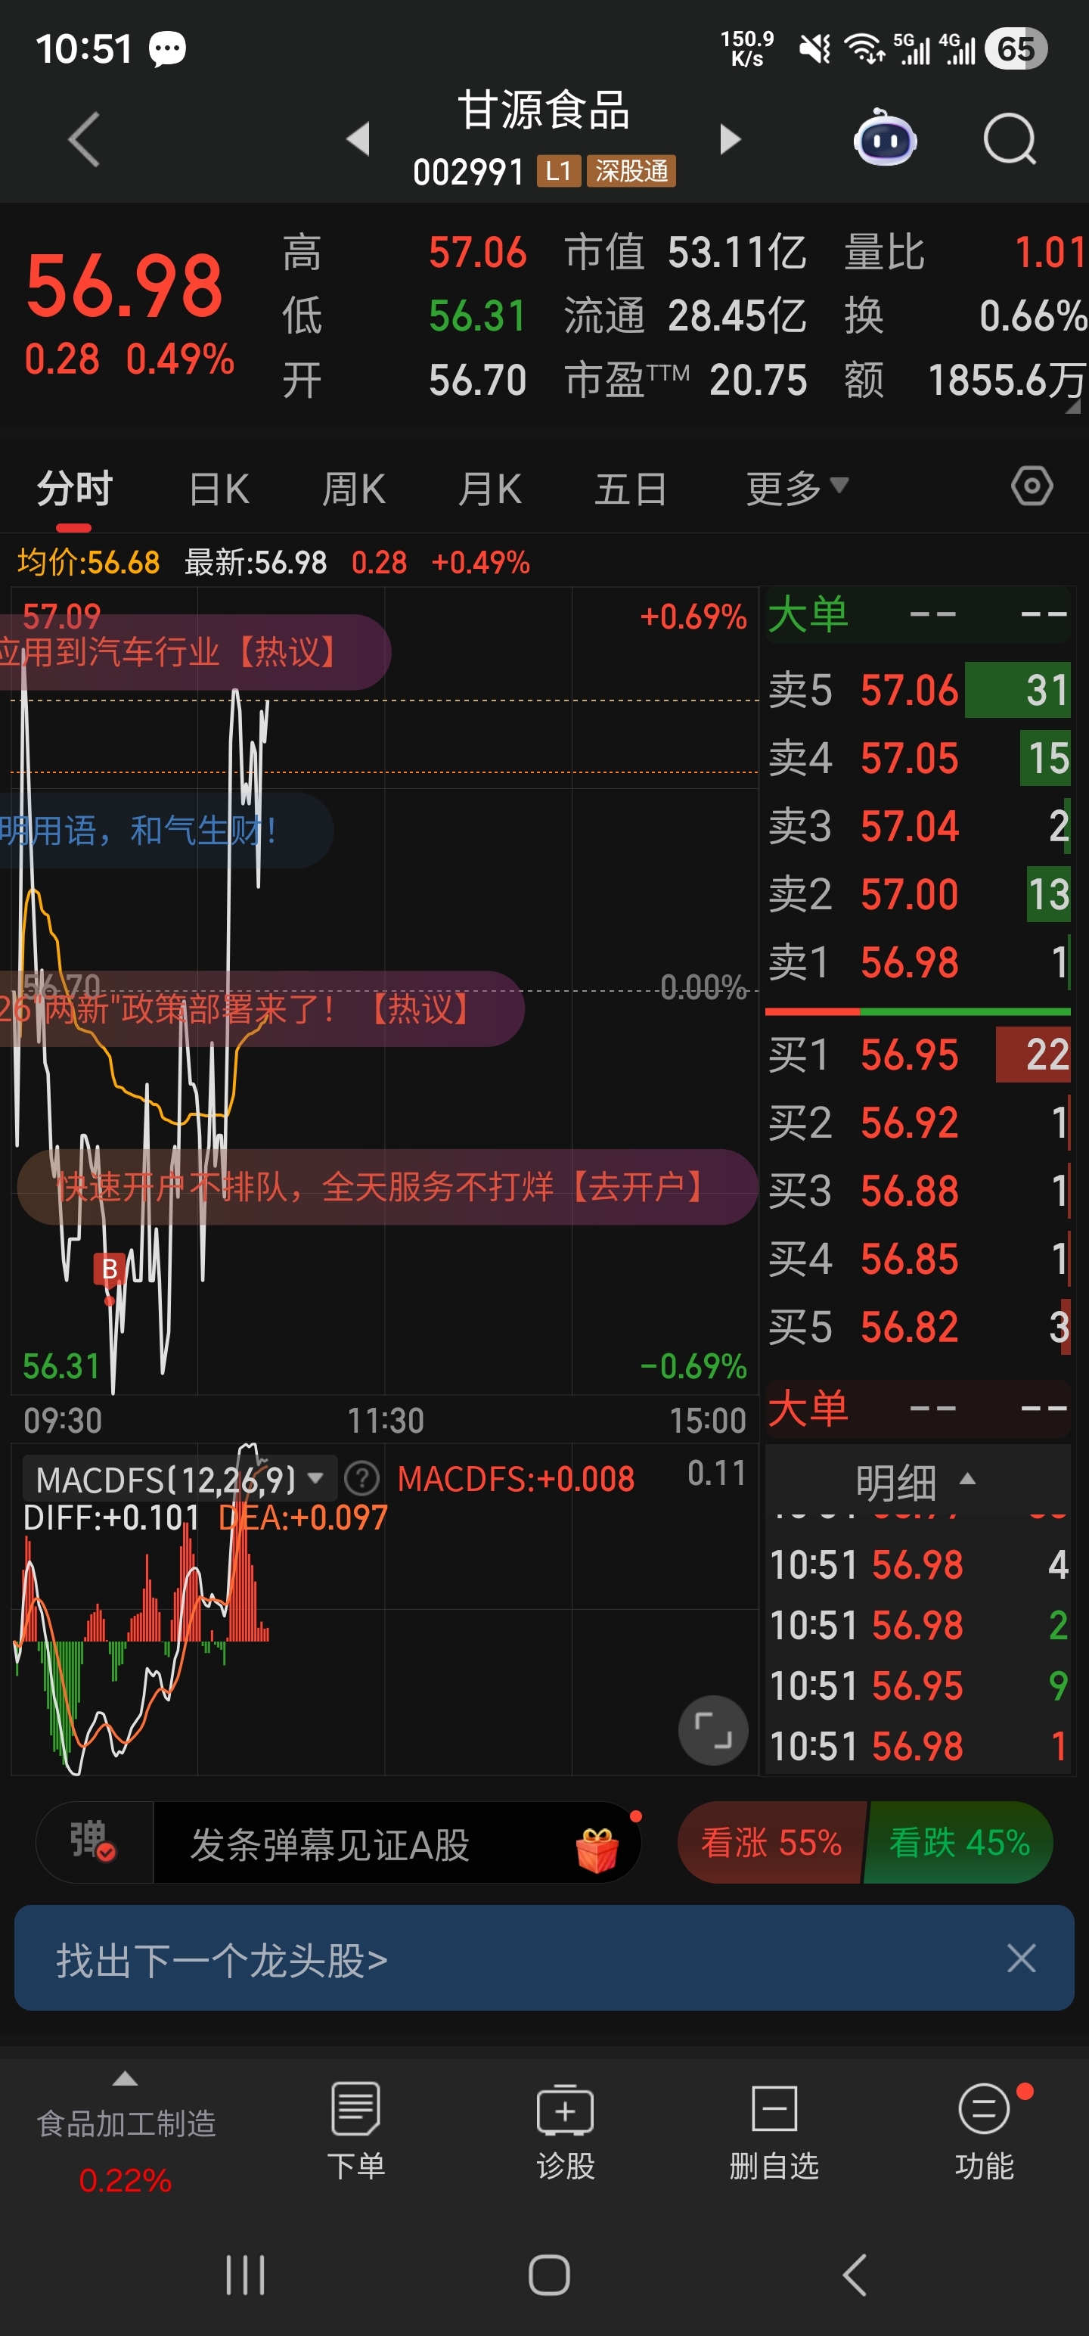
Task: Open 应用到汽车行业【热议】 danmaku
Action: pos(194,652)
